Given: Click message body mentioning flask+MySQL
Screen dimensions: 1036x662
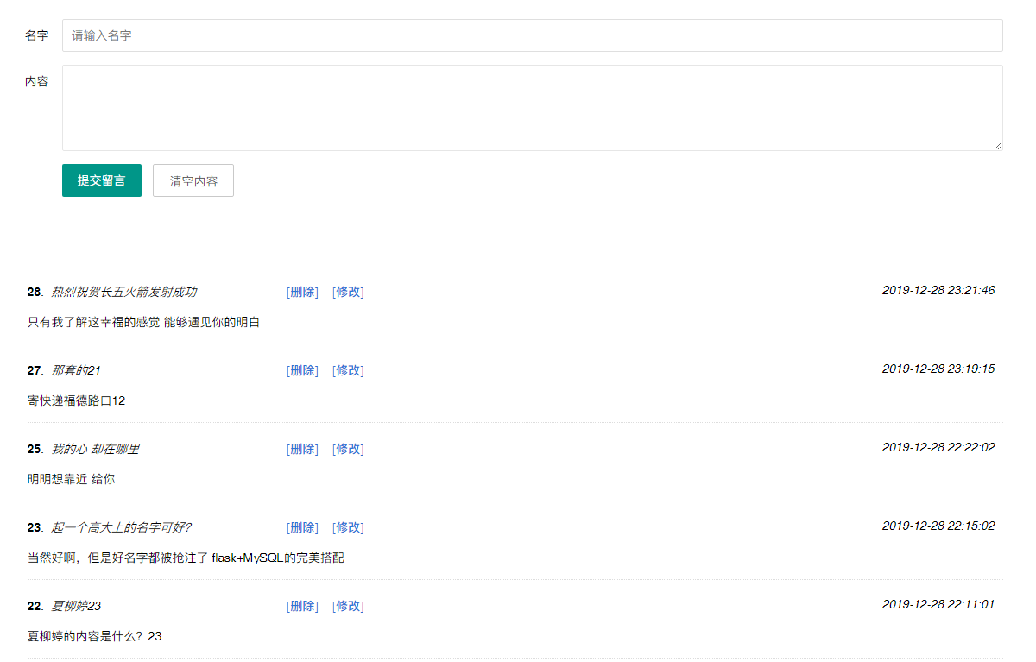Looking at the screenshot, I should [x=186, y=558].
